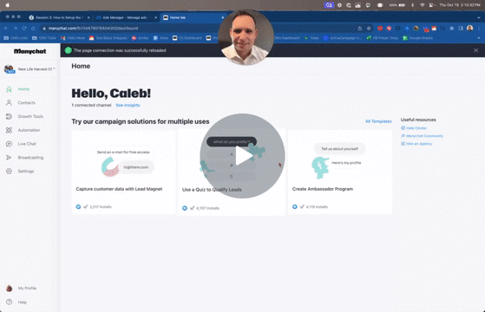The width and height of the screenshot is (485, 312).
Task: Click the menu bar date and time
Action: pyautogui.click(x=460, y=5)
